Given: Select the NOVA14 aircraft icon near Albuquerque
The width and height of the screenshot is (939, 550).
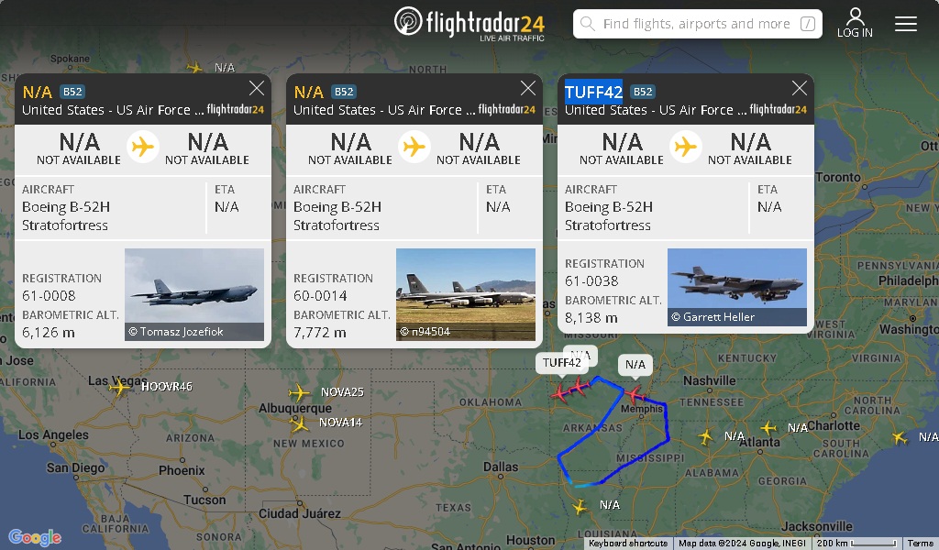Looking at the screenshot, I should point(300,423).
